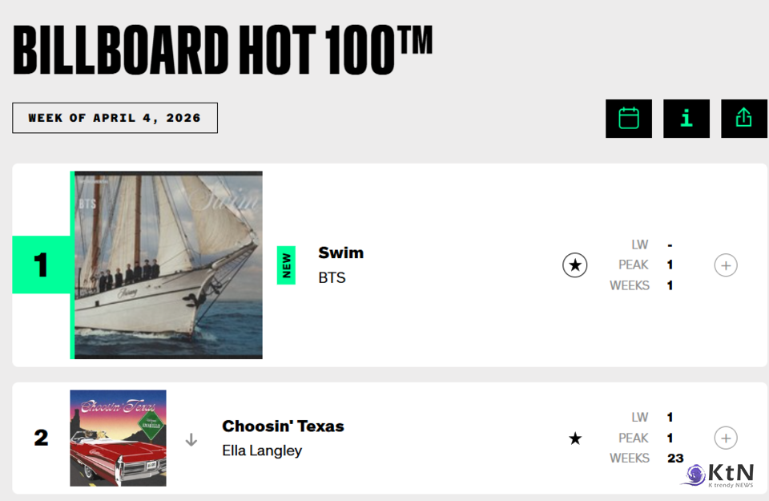
Task: Click the Choosin' Texas song title
Action: click(283, 426)
